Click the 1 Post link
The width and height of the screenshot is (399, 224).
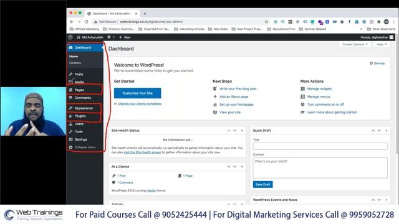click(122, 175)
